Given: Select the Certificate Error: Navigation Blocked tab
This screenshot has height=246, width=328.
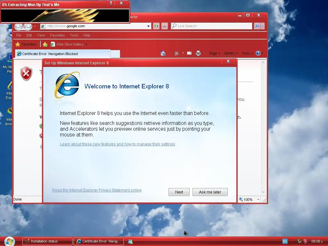Looking at the screenshot, I should point(63,54).
